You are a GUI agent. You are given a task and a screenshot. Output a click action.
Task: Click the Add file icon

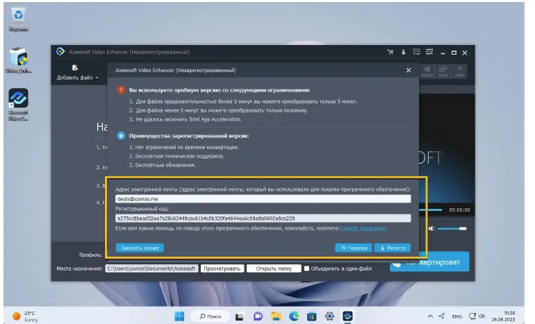click(x=75, y=68)
